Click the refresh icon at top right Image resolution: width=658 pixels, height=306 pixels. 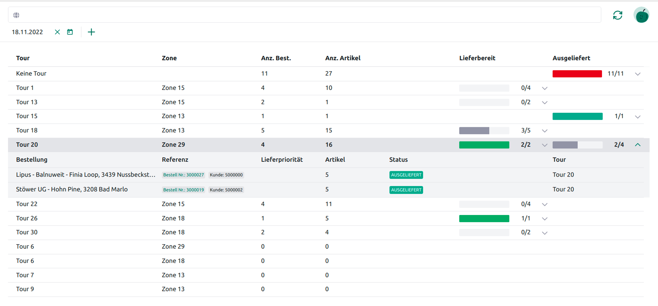[x=618, y=15]
